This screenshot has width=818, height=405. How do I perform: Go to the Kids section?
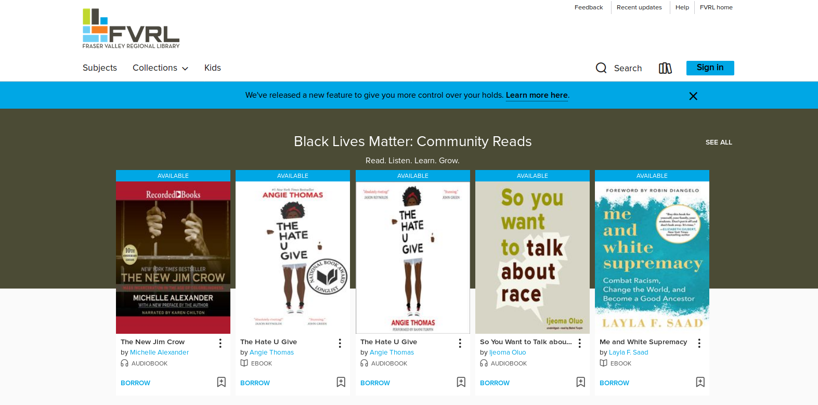point(213,68)
